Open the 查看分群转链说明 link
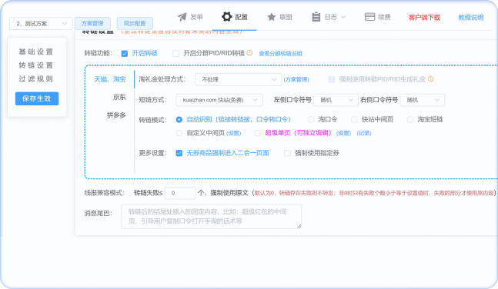Image resolution: width=498 pixels, height=289 pixels. pos(280,54)
